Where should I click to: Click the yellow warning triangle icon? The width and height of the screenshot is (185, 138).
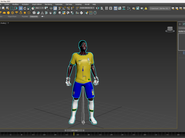pyautogui.click(x=146, y=8)
